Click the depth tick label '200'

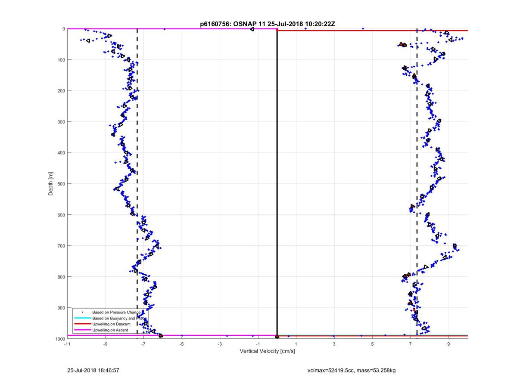pos(61,91)
